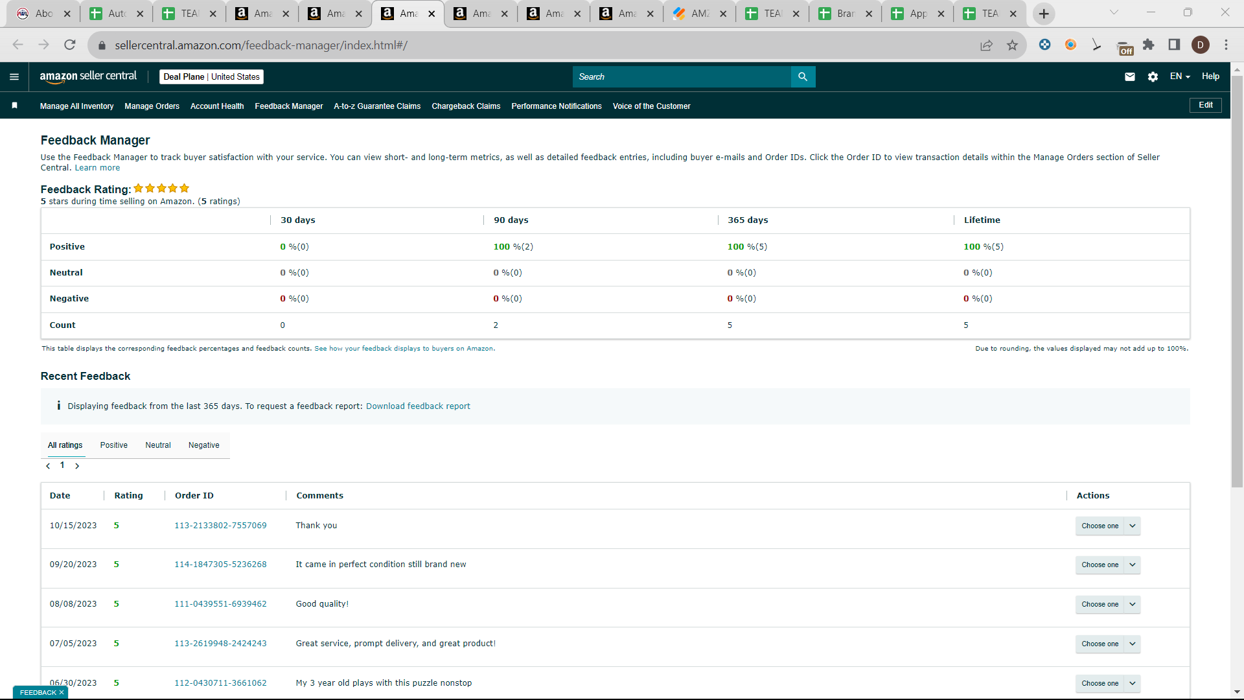Select the All ratings tab

click(x=65, y=445)
